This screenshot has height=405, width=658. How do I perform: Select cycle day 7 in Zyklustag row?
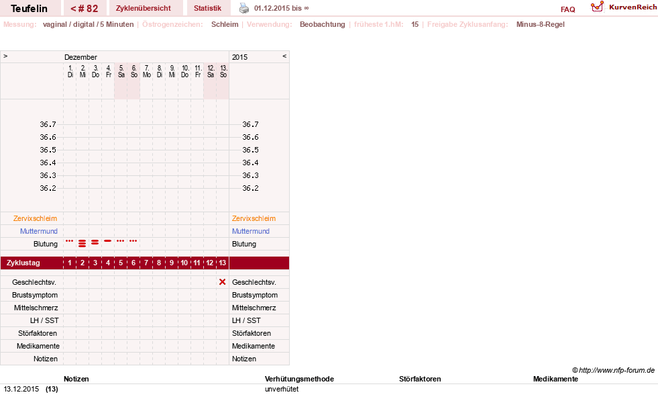coord(146,263)
